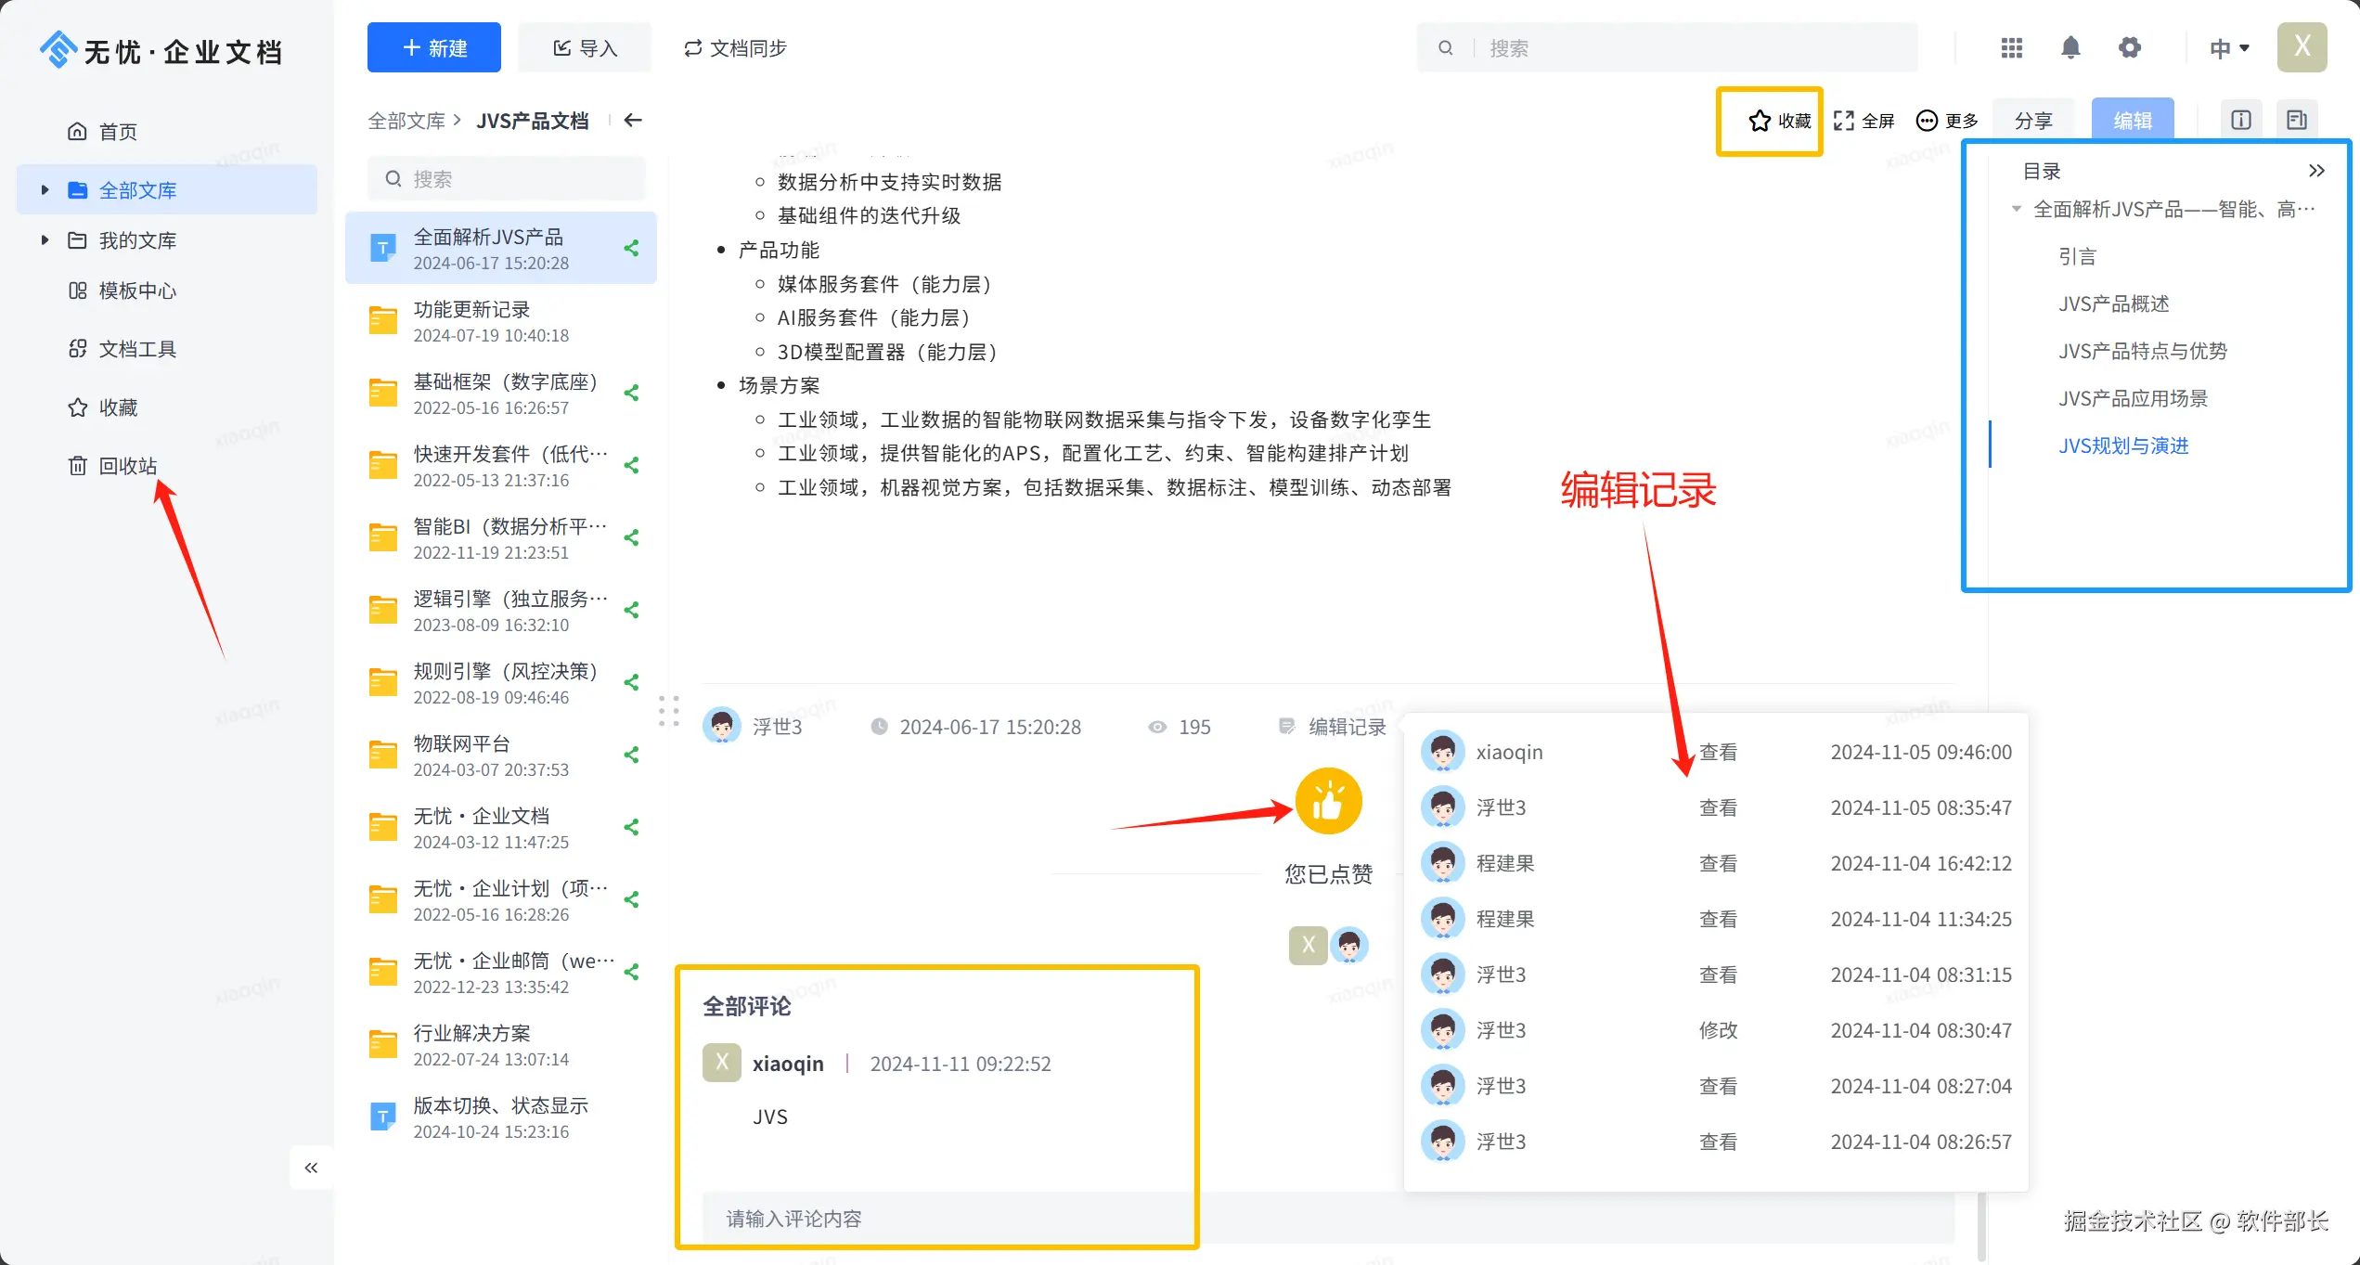Click share icon beside 全面解析JVS产品
Screen dimensions: 2360x1265
point(632,248)
